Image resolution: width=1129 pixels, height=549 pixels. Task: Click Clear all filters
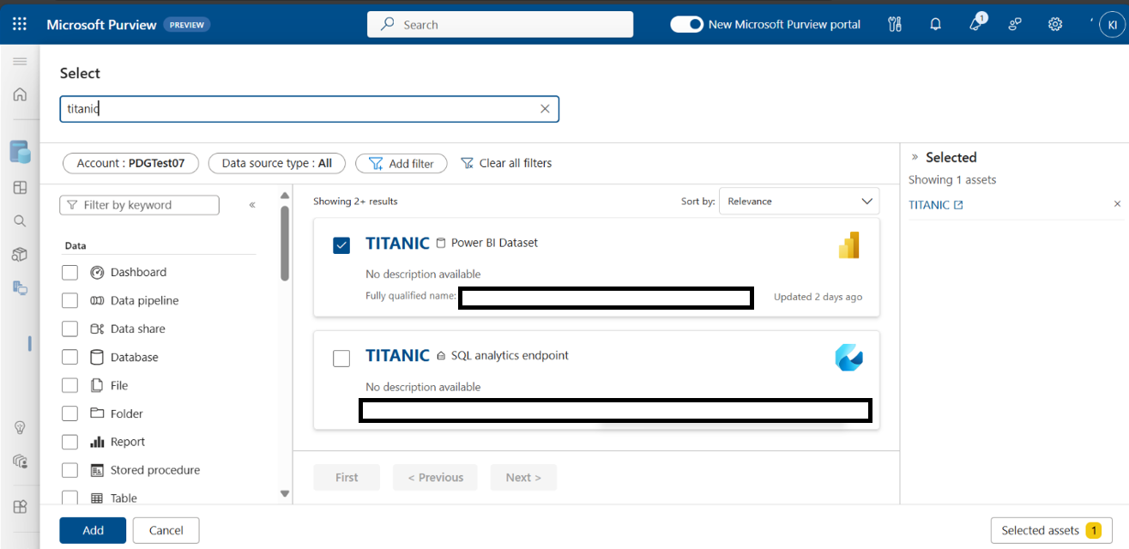[506, 163]
